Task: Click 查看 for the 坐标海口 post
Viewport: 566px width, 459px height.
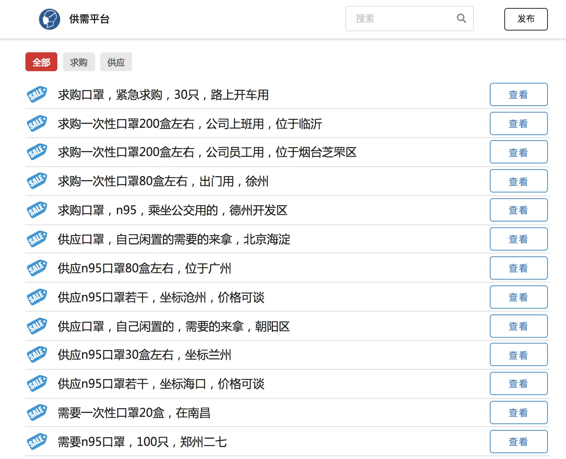Action: tap(518, 383)
